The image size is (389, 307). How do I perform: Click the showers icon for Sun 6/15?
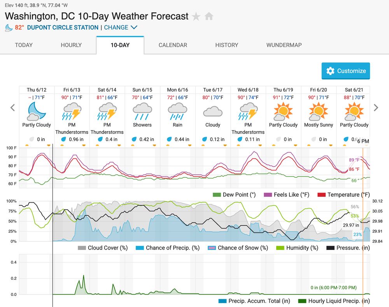142,111
